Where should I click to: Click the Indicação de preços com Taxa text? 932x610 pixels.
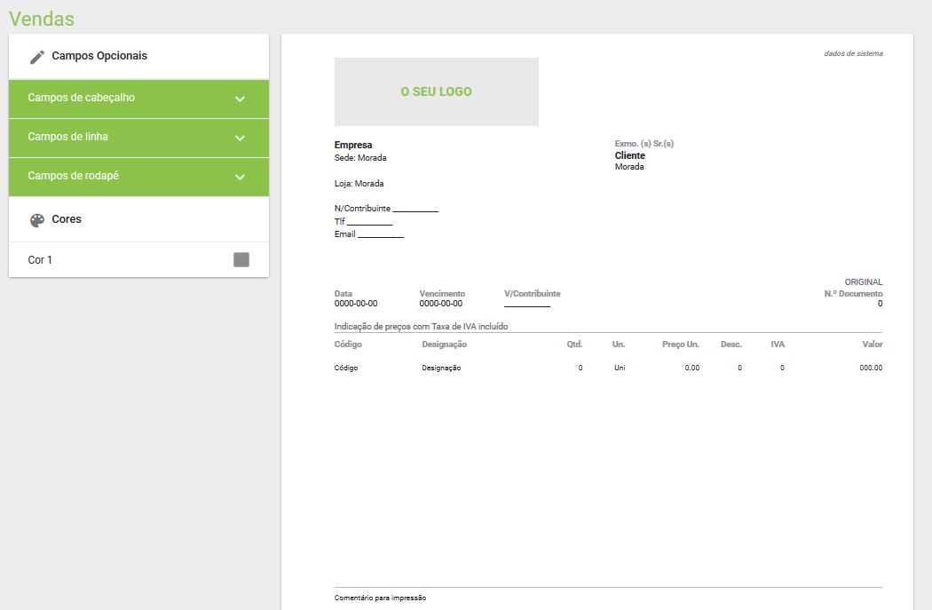tap(421, 327)
